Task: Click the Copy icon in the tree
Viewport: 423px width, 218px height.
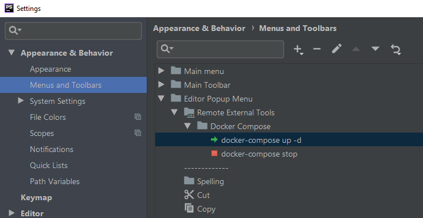Action: (x=189, y=208)
